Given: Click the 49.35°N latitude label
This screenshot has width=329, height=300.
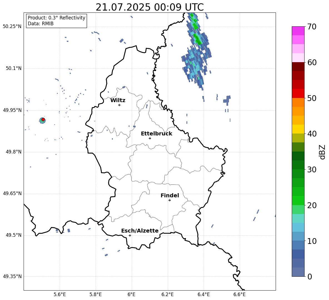Looking at the screenshot, I should (12, 276).
